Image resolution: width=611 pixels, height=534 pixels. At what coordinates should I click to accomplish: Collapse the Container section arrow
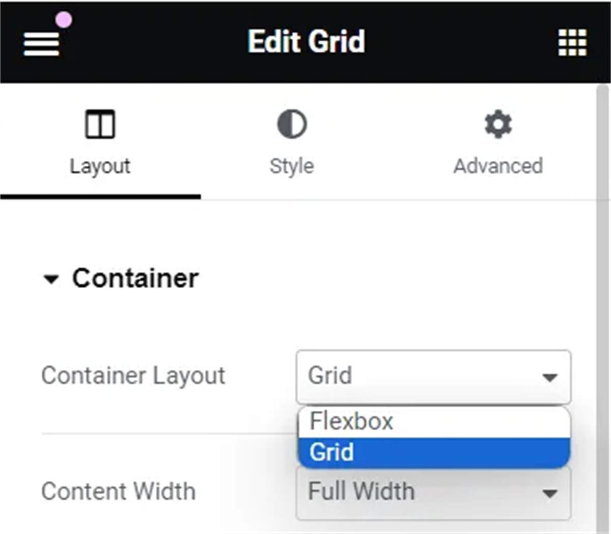pyautogui.click(x=51, y=279)
